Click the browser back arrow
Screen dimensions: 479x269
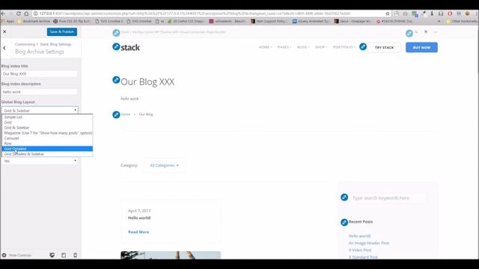(x=3, y=13)
